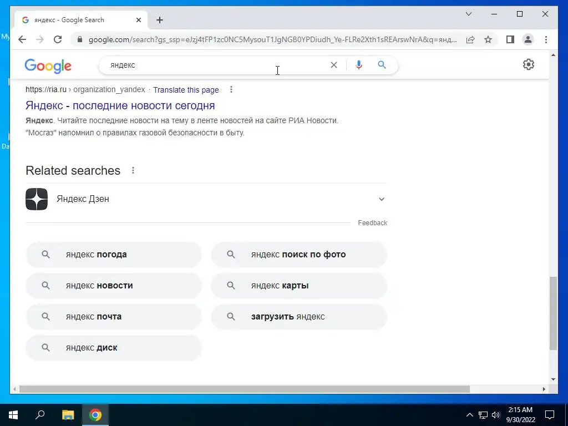Reload the current page
568x426 pixels.
[x=58, y=39]
